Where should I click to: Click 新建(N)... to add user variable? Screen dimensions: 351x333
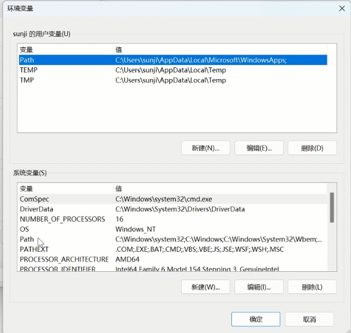(x=205, y=148)
